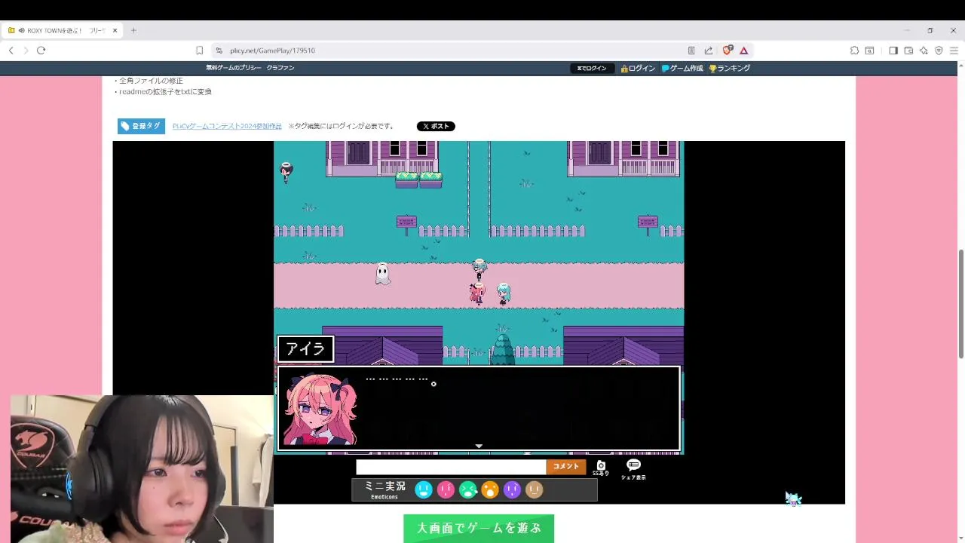This screenshot has height=543, width=965.
Task: Close the ROXY TOWN tab
Action: [115, 30]
